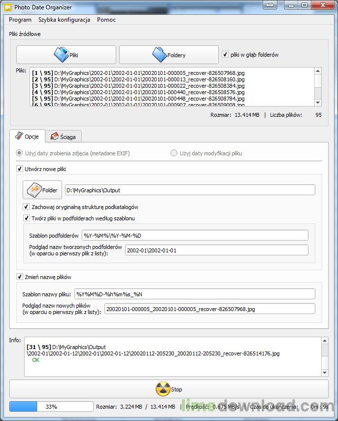Select 'Użyj daty zrobienia zdjęcia' radio option

click(20, 153)
